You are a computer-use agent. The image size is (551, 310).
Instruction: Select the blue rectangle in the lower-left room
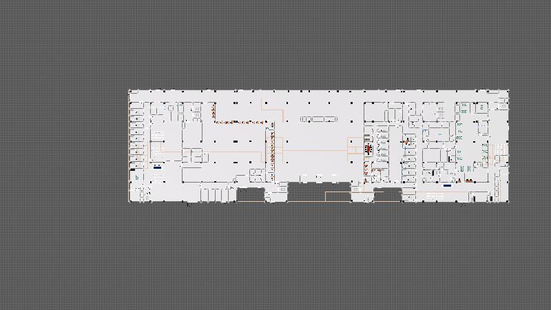pyautogui.click(x=157, y=167)
